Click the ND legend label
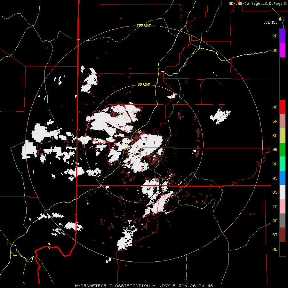This screenshot has height=288, width=288. 275,249
